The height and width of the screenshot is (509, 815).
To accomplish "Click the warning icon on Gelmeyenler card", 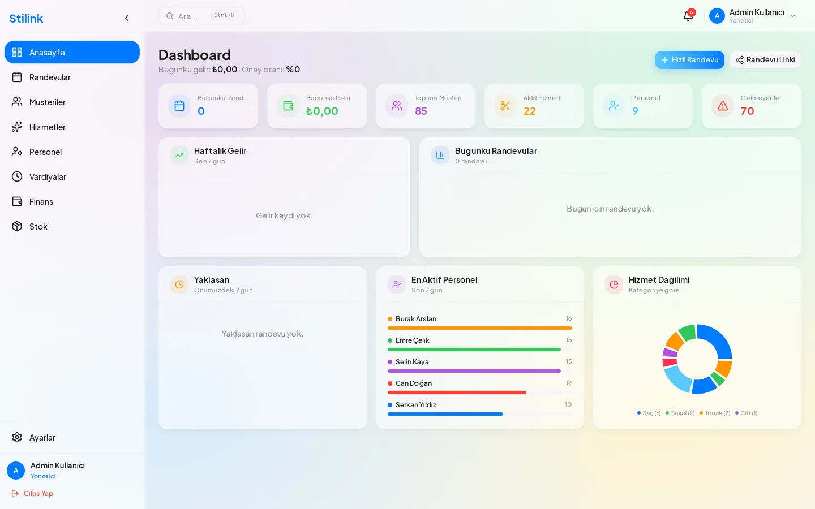I will tap(723, 106).
